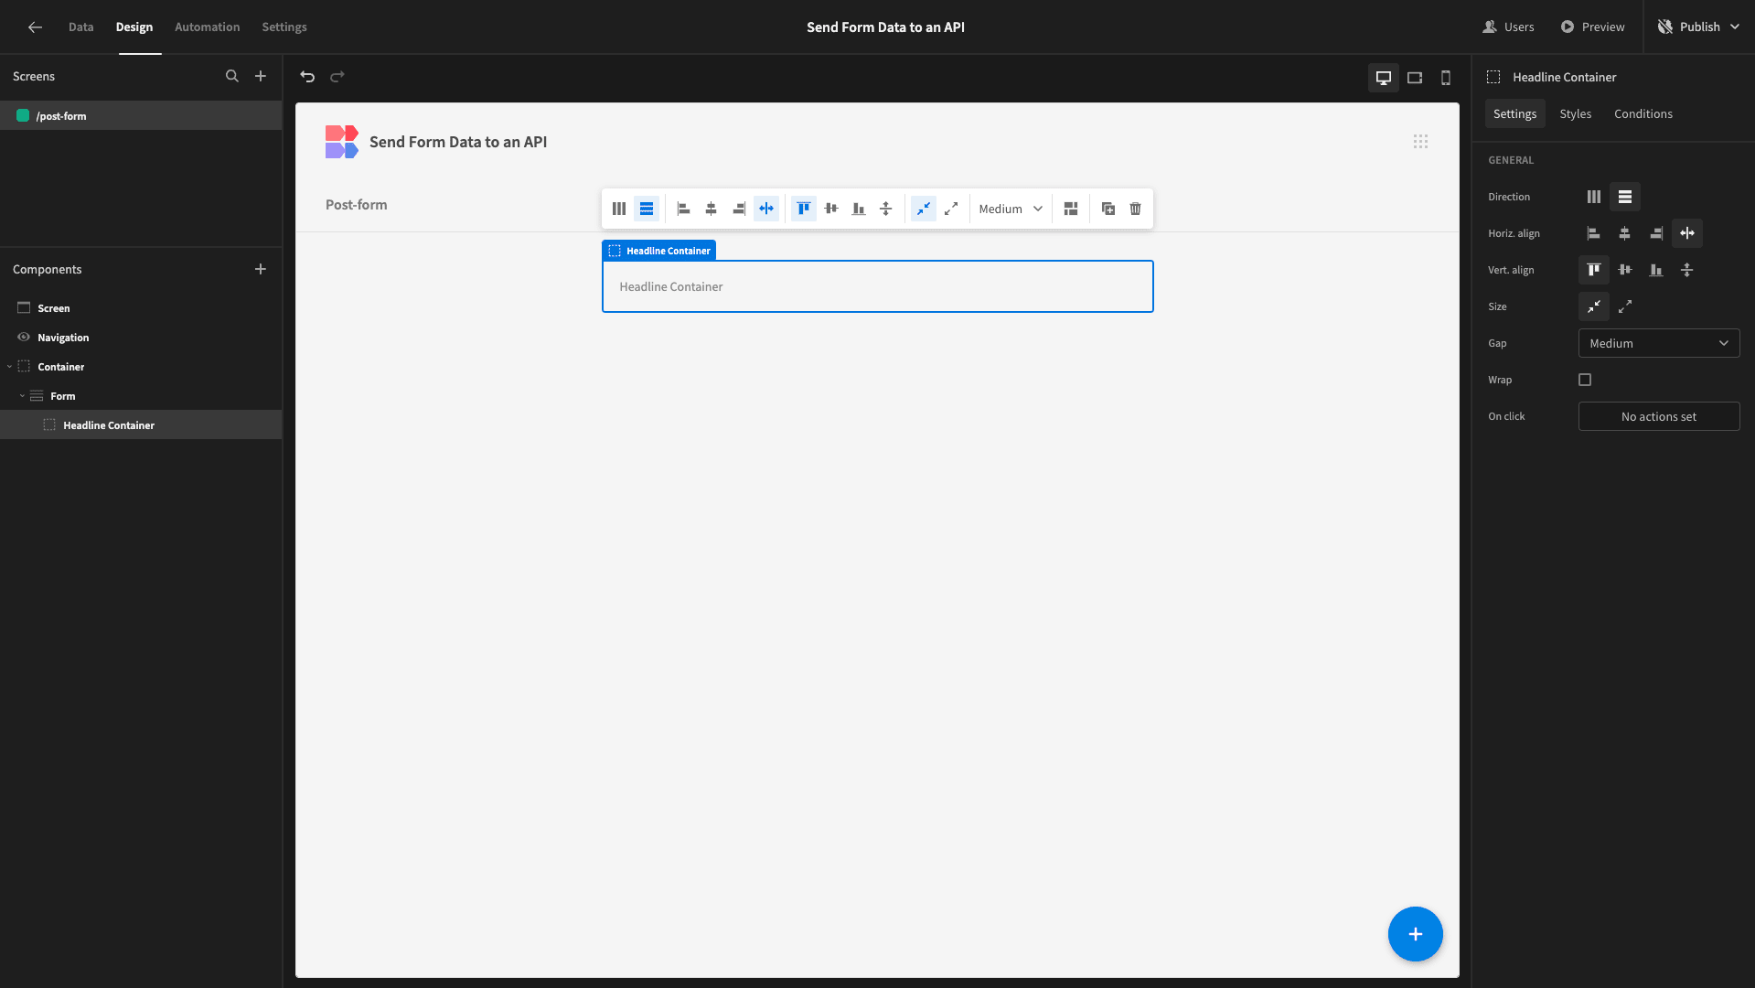Screen dimensions: 1755x988
Task: Click the undo arrow icon
Action: pos(307,77)
